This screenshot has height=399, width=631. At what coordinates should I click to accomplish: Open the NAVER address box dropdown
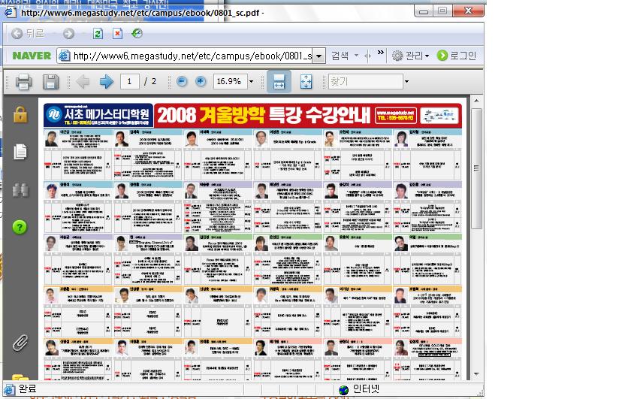(x=319, y=56)
